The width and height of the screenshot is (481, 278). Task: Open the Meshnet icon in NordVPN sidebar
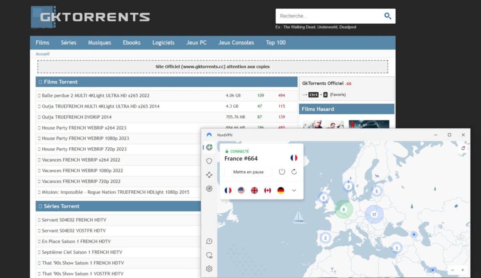pyautogui.click(x=209, y=175)
